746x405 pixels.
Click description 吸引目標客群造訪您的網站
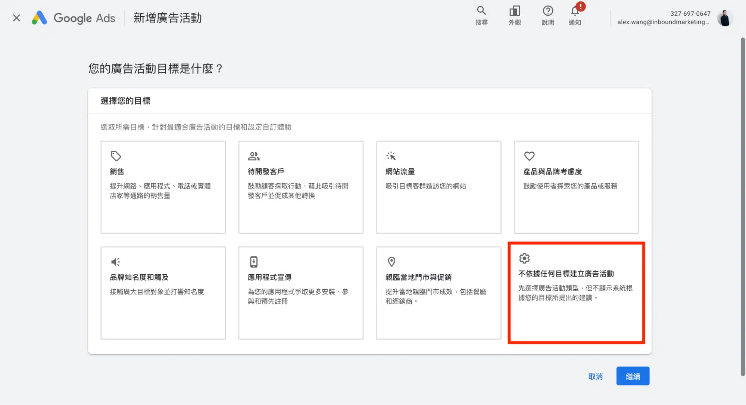[x=426, y=186]
